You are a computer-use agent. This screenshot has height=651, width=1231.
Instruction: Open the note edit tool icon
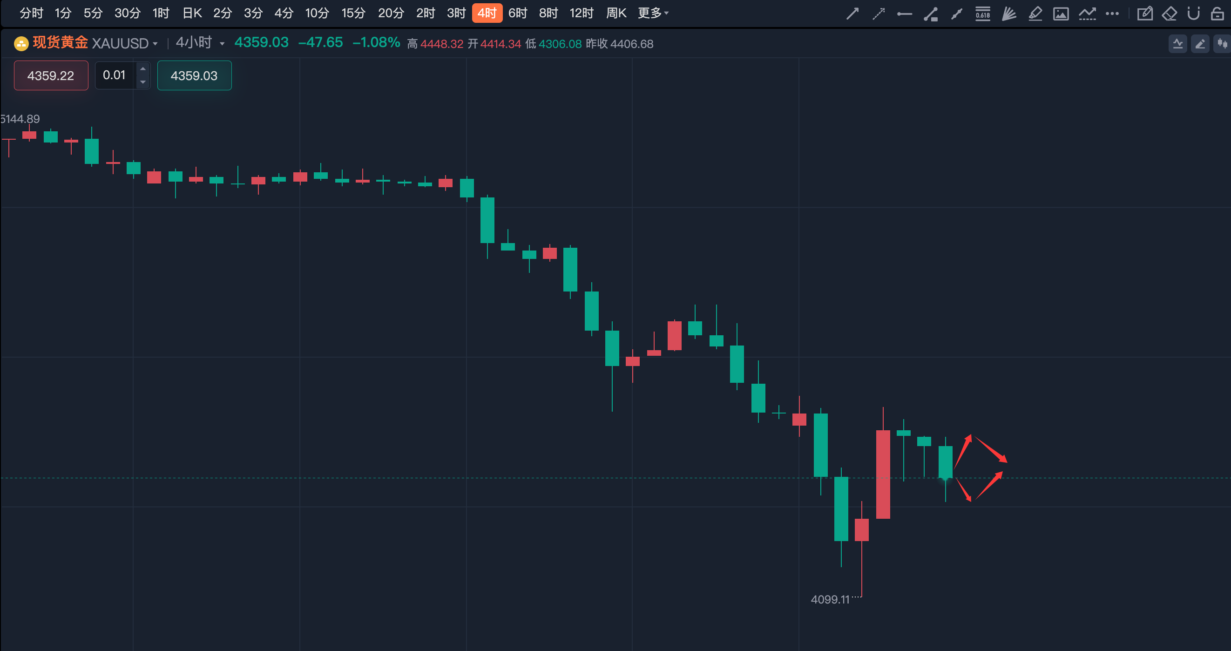(1144, 14)
